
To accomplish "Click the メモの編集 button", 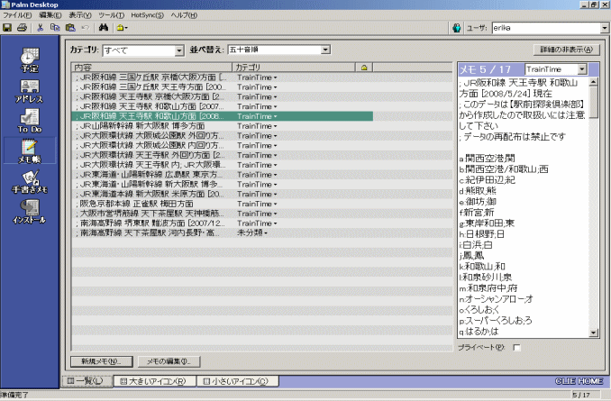I will point(169,361).
